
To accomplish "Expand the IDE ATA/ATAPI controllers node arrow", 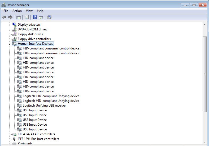I will click(10, 134).
